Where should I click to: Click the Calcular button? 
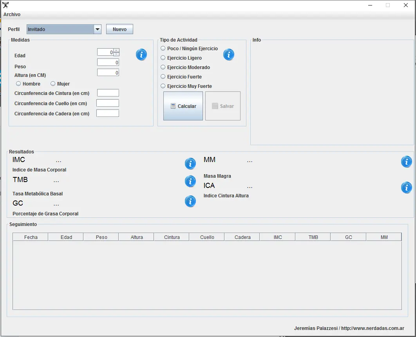click(183, 106)
